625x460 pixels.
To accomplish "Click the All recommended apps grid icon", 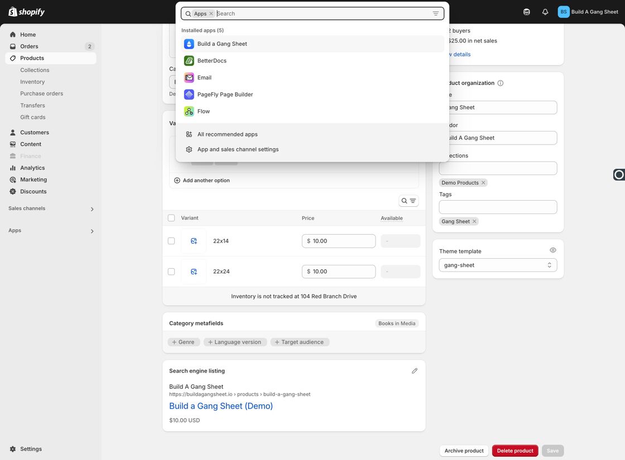I will point(189,134).
